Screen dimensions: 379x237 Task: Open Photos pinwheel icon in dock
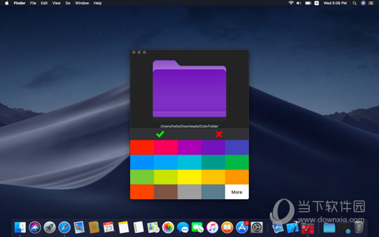(168, 228)
